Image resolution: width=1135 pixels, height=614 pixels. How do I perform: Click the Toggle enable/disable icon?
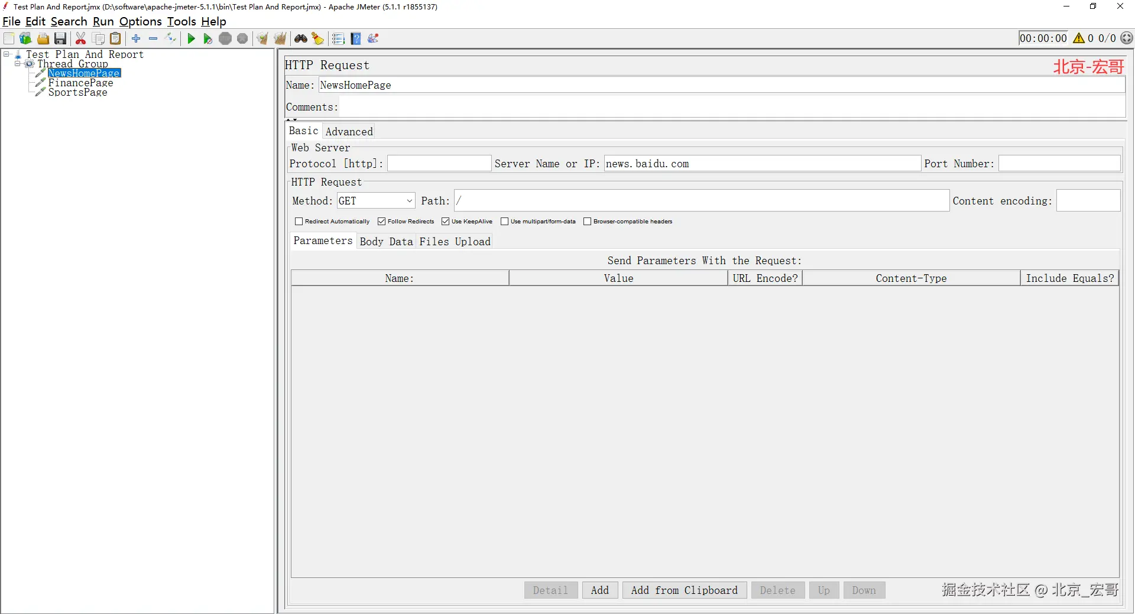pos(171,38)
